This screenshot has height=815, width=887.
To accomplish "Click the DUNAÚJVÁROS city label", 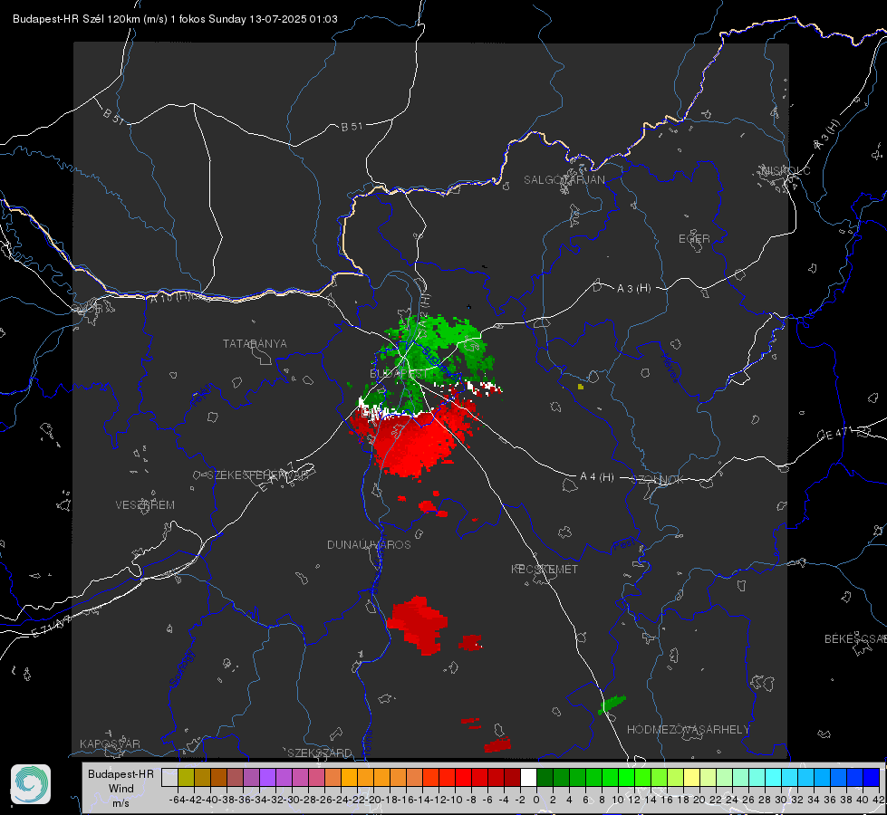I will point(369,544).
